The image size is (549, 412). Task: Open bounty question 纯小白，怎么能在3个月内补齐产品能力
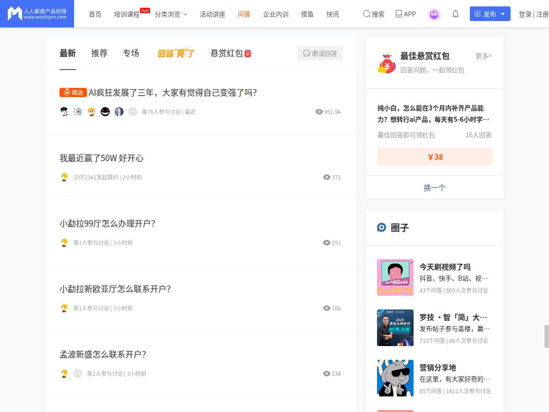coord(433,114)
